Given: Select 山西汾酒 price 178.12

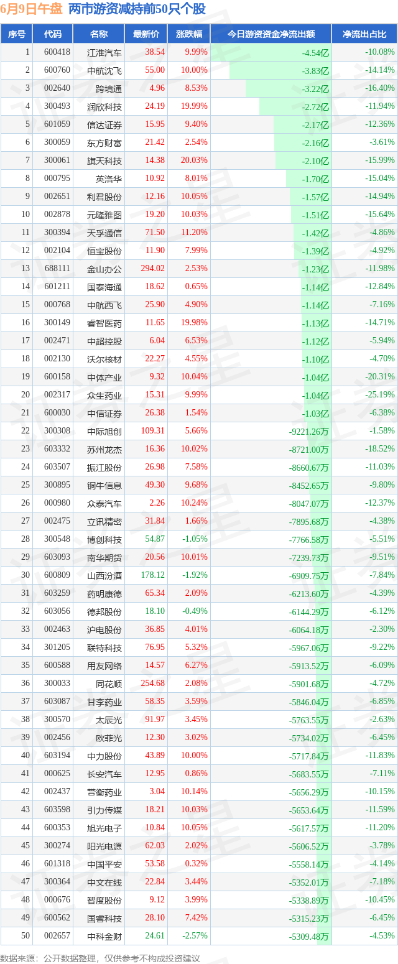Looking at the screenshot, I should pyautogui.click(x=152, y=576).
